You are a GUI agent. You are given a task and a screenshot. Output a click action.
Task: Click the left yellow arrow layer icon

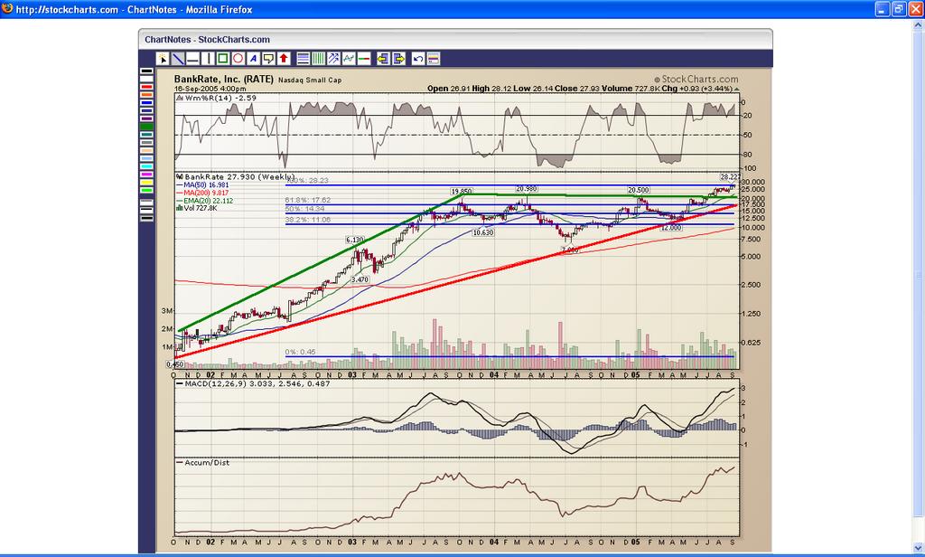pyautogui.click(x=383, y=59)
